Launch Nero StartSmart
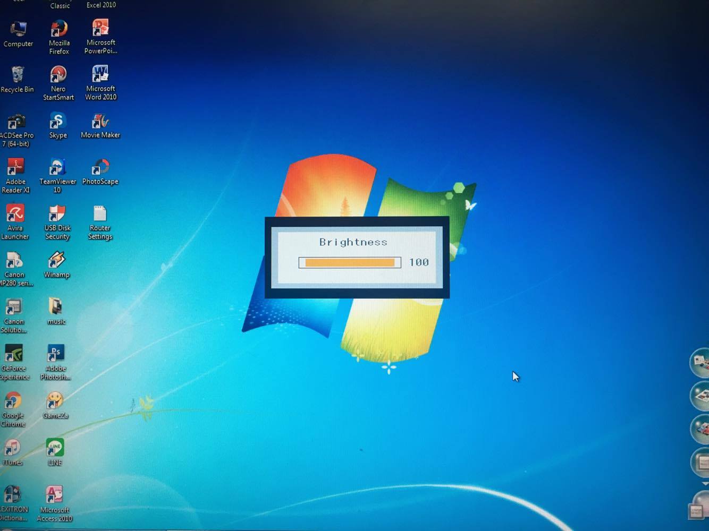The image size is (709, 531). tap(58, 83)
